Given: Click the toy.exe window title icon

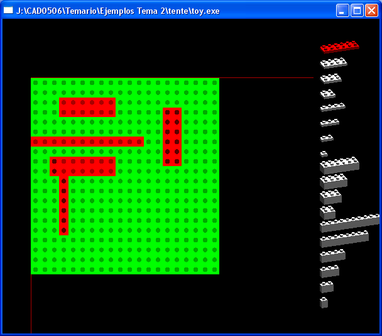Looking at the screenshot, I should coord(8,11).
